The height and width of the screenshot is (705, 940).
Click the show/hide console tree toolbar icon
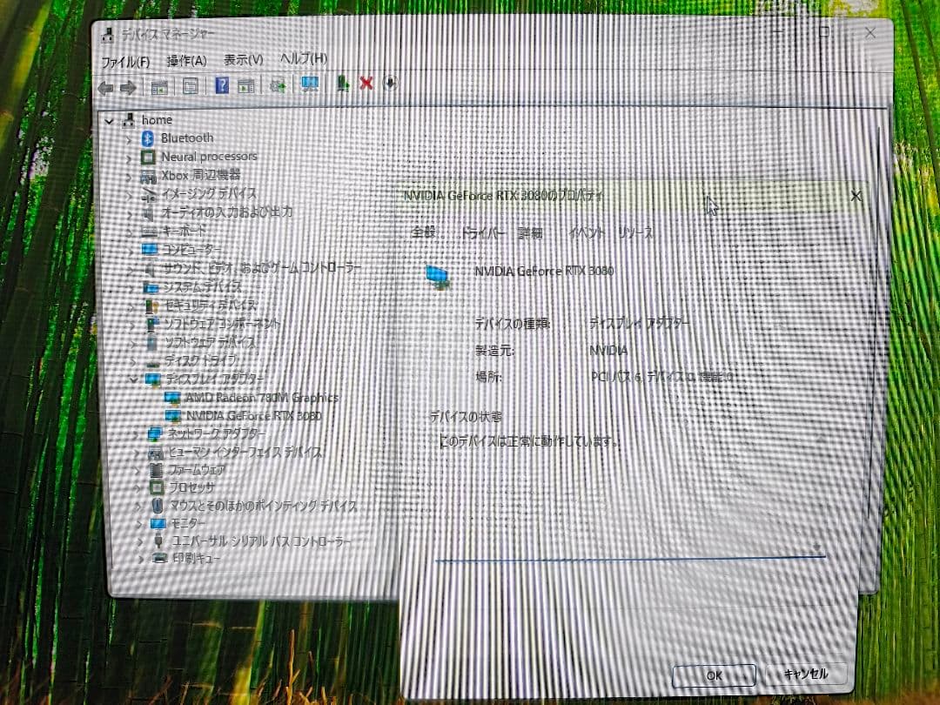[159, 86]
